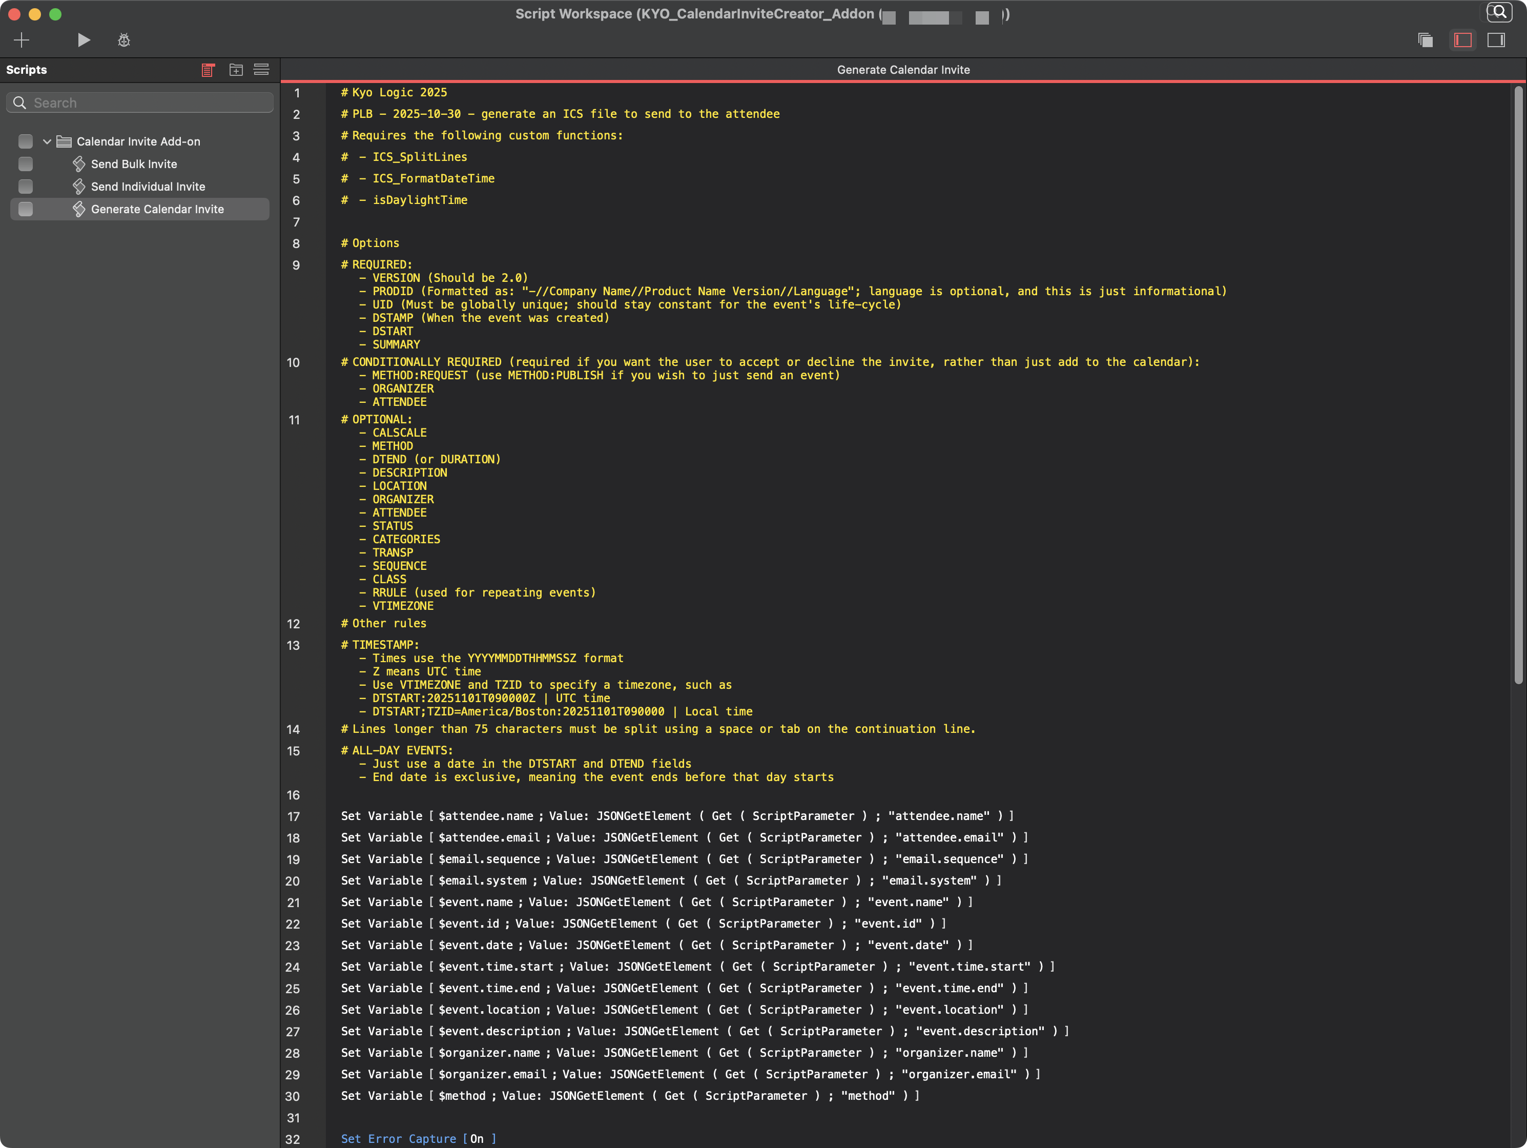Run the script with the play button
The width and height of the screenshot is (1527, 1148).
pyautogui.click(x=84, y=40)
